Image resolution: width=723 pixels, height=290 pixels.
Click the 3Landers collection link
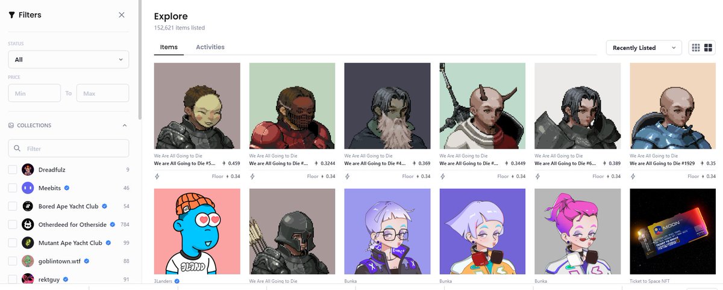(163, 281)
